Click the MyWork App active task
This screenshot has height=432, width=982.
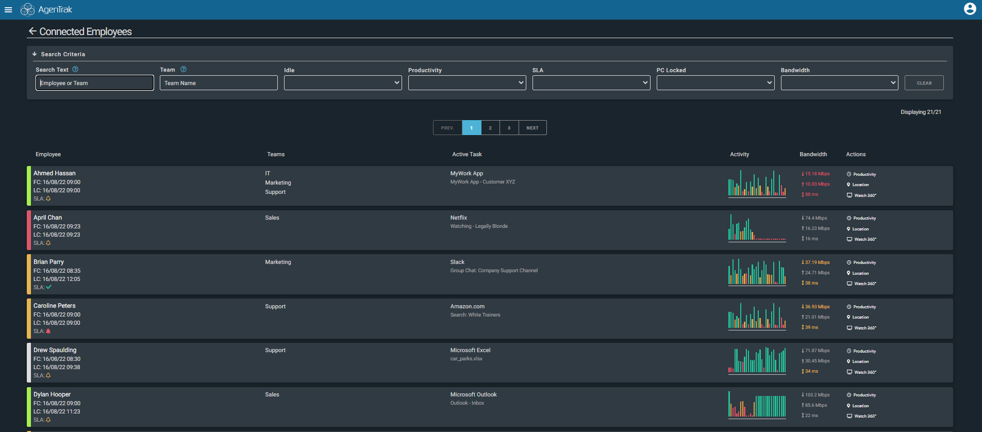pos(467,173)
